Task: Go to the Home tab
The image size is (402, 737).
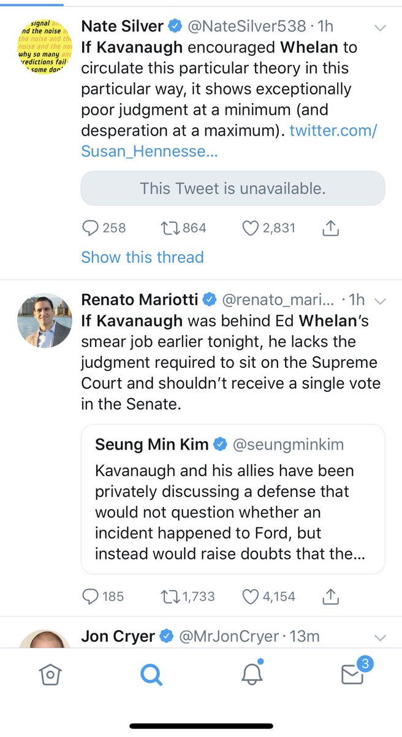Action: 50,675
